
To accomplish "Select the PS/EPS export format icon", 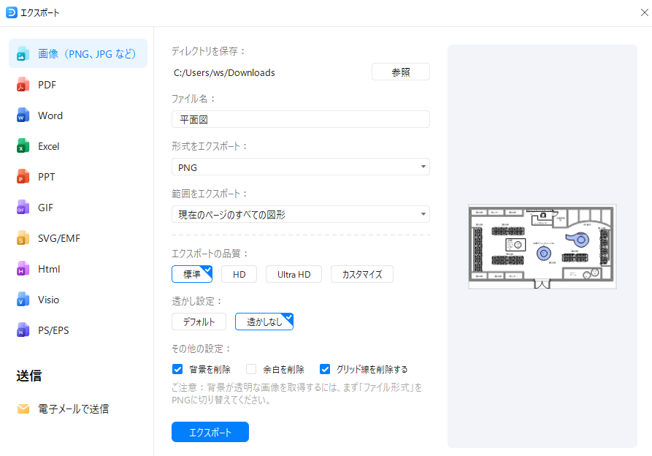I will (24, 330).
